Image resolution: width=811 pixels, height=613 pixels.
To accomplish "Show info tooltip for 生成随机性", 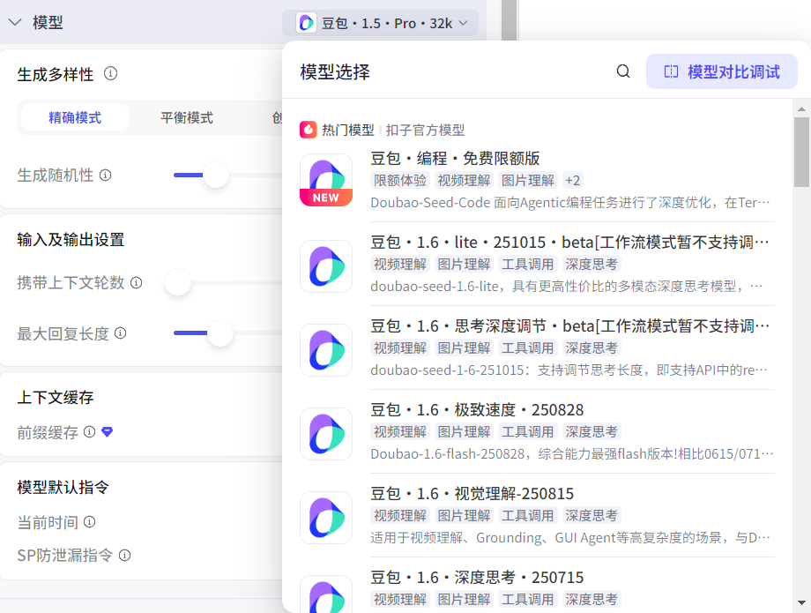I will point(106,176).
